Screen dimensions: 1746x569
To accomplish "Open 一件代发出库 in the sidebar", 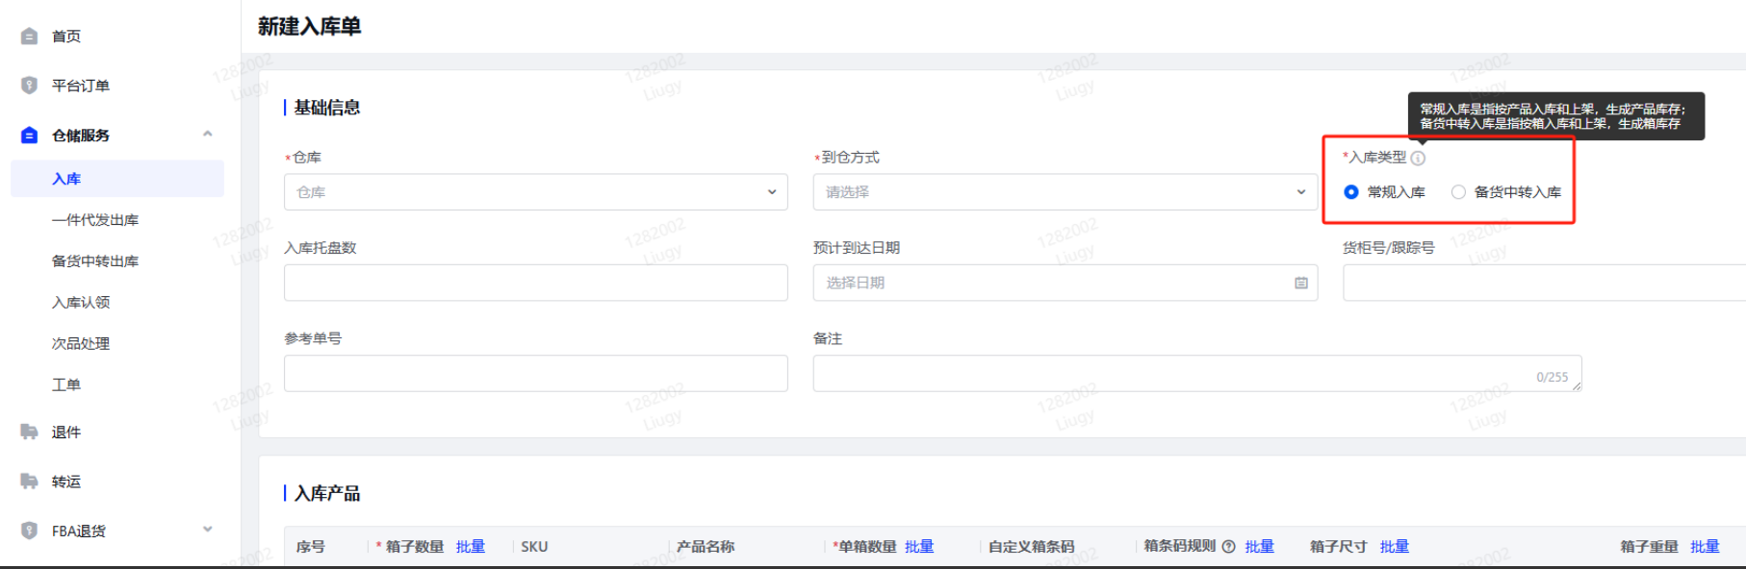I will 95,220.
